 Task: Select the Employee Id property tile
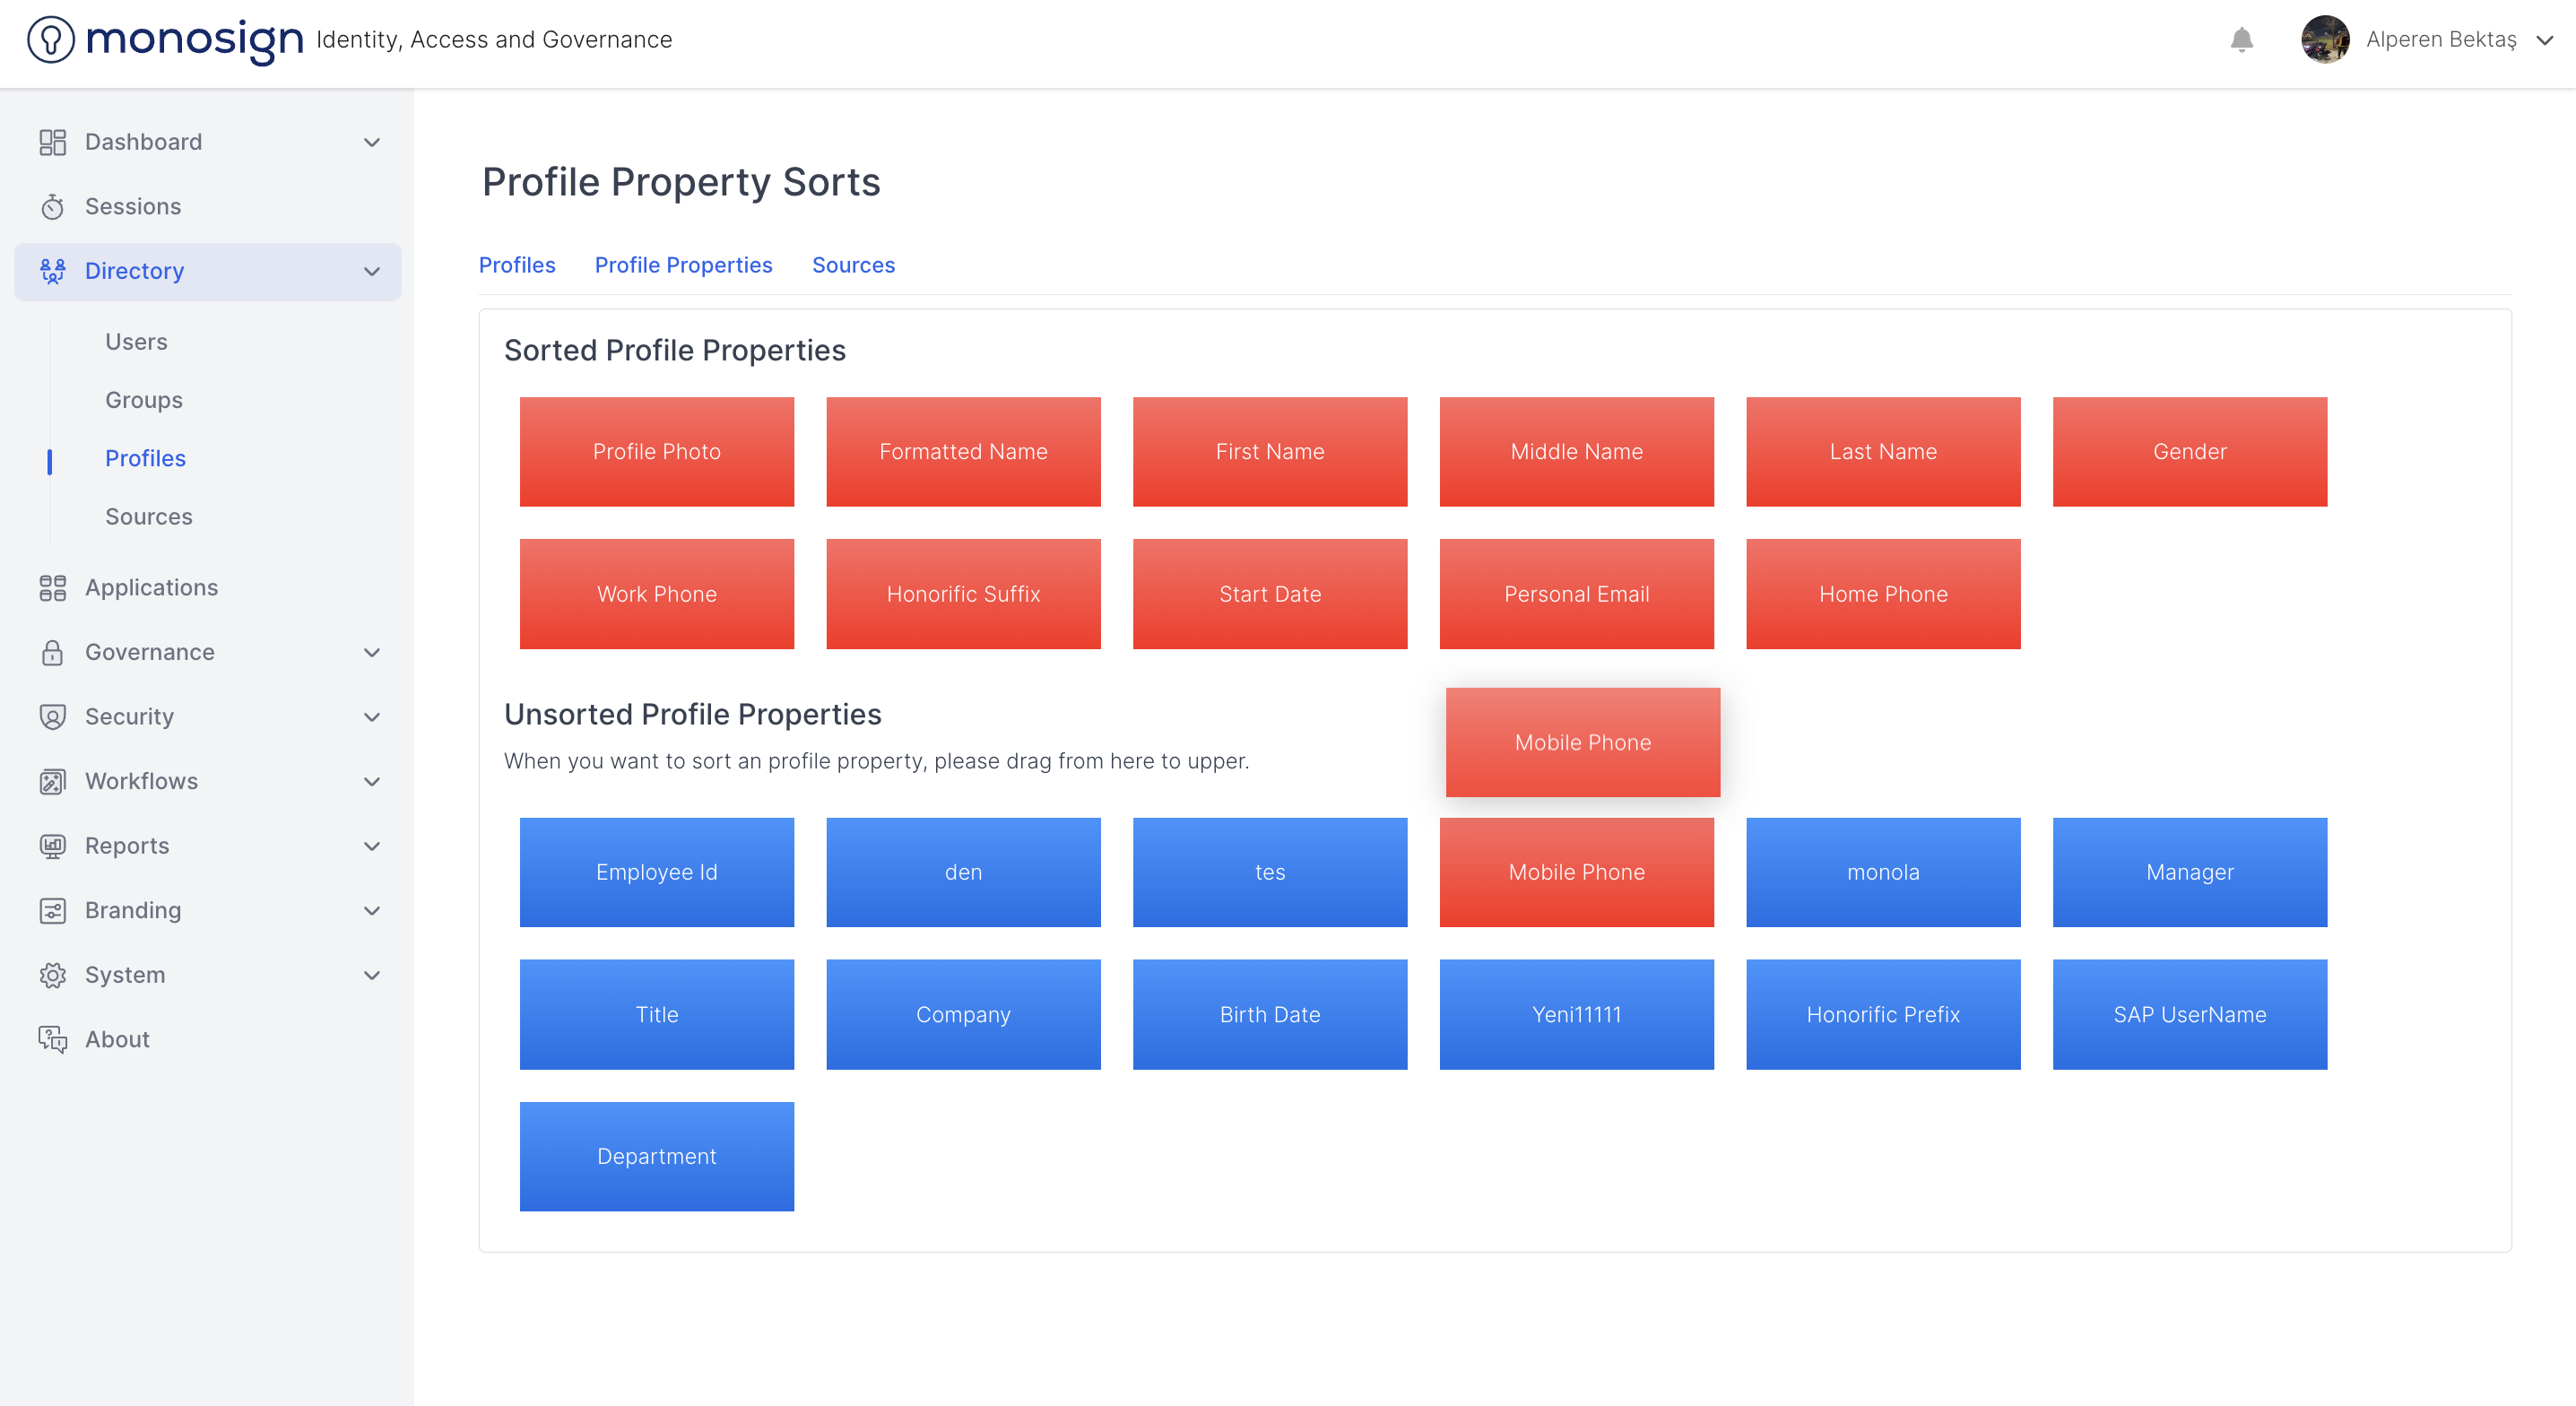tap(656, 872)
